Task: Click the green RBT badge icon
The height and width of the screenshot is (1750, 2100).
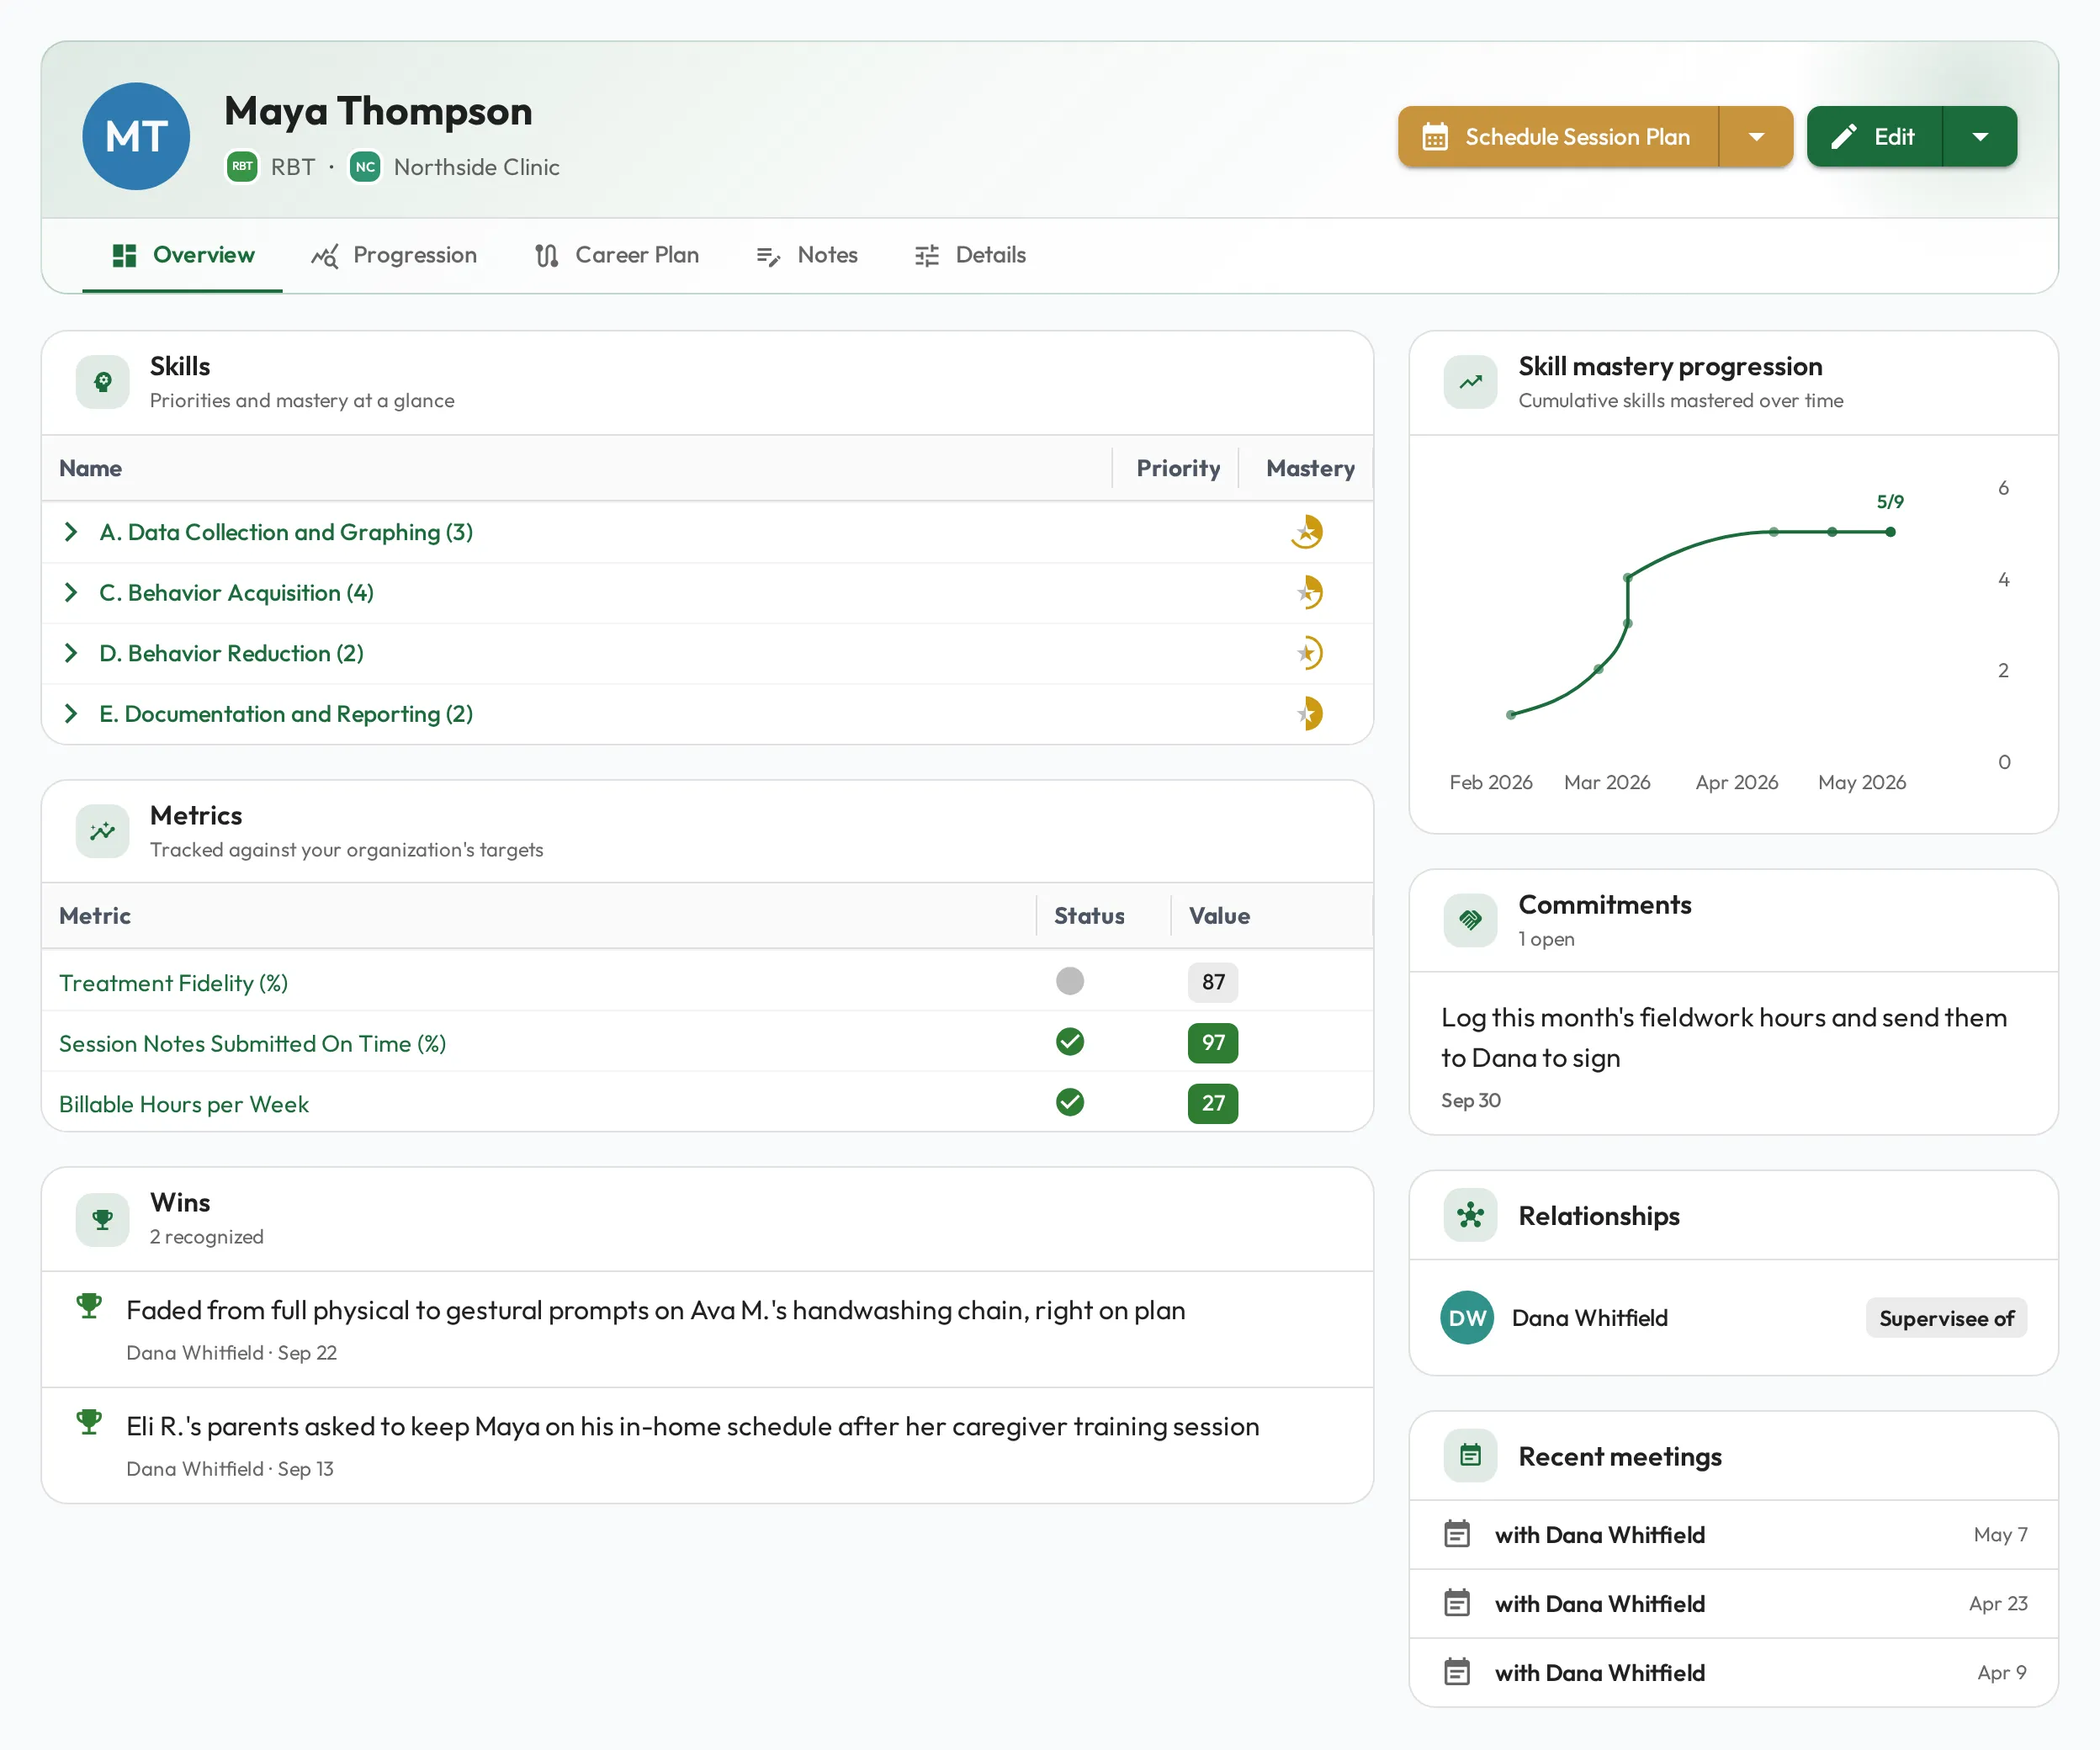Action: [x=242, y=167]
